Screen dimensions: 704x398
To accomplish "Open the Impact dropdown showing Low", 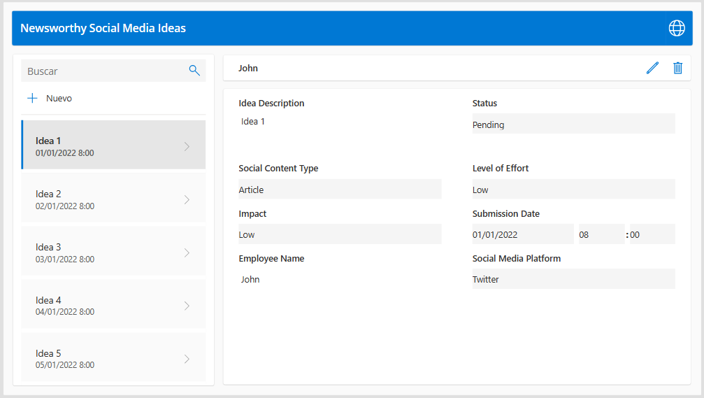I will click(x=340, y=234).
